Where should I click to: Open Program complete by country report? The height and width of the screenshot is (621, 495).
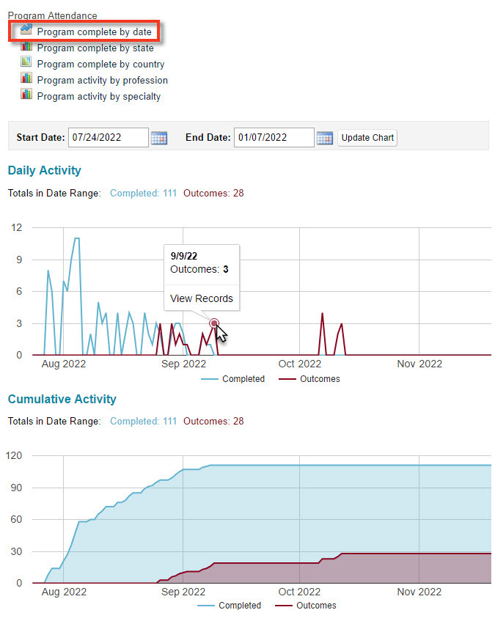(x=100, y=65)
